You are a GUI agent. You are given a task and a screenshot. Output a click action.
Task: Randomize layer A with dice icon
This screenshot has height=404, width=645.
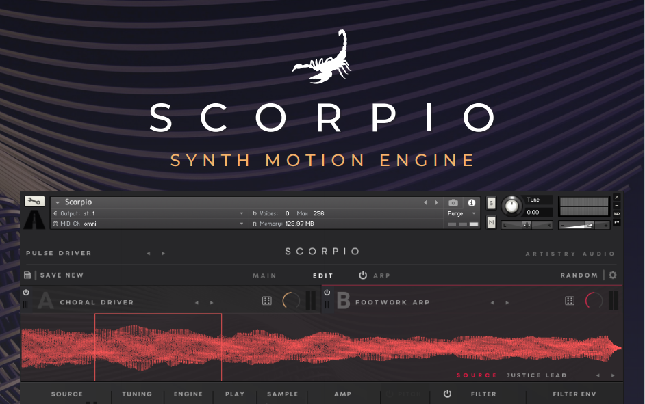267,301
